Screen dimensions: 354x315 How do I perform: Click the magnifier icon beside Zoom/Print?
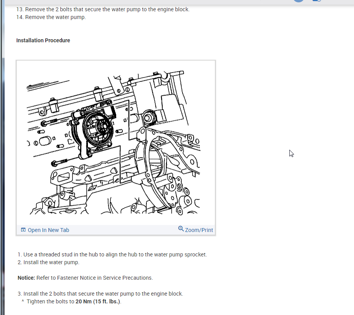coord(181,228)
